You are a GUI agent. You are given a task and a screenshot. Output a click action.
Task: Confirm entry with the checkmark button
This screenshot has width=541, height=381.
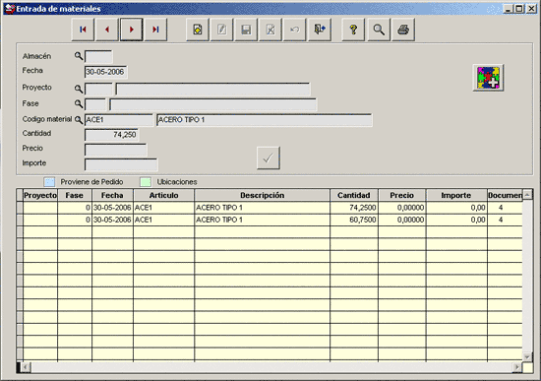coord(269,158)
